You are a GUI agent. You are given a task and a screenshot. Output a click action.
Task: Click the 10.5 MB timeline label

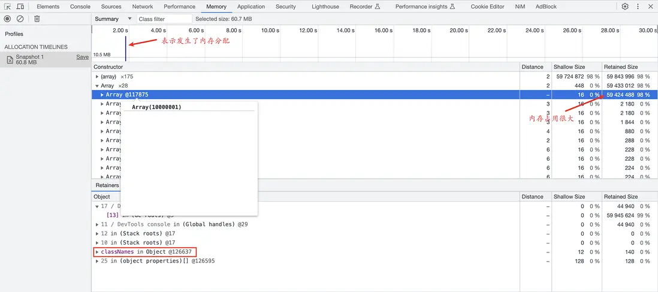(102, 55)
